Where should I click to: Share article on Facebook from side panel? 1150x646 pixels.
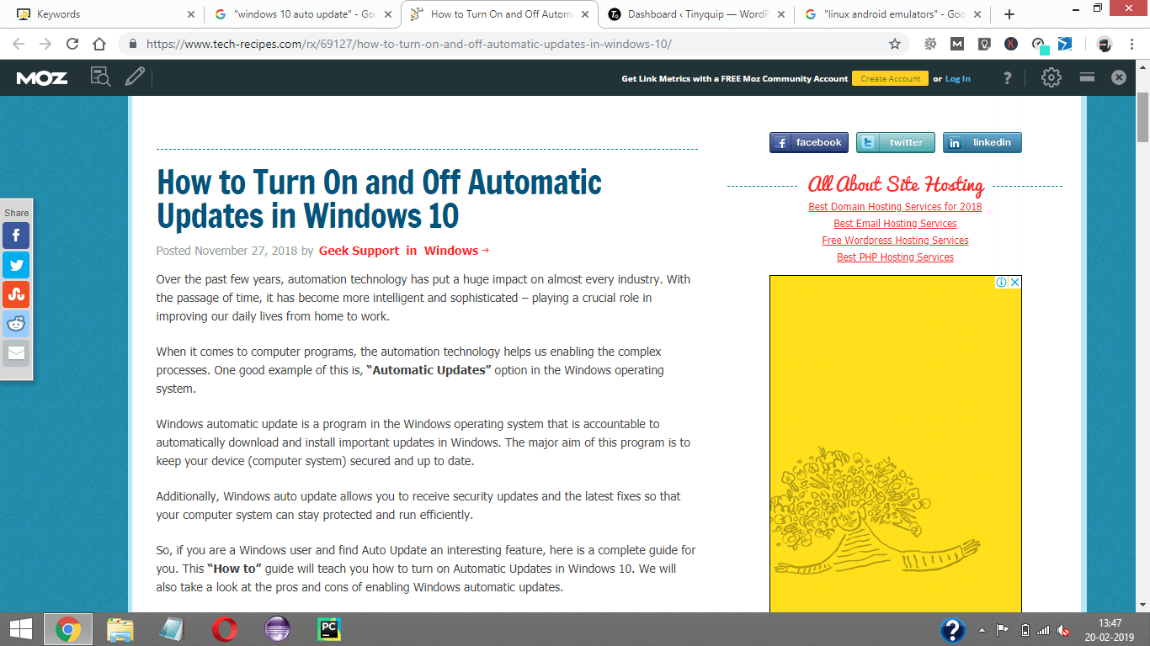point(16,236)
